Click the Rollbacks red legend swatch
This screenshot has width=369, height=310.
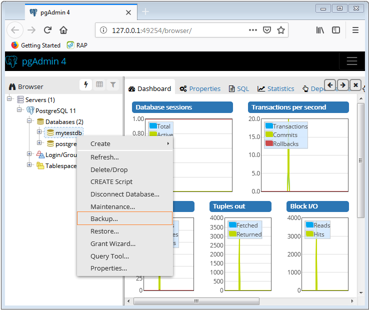[x=269, y=143]
